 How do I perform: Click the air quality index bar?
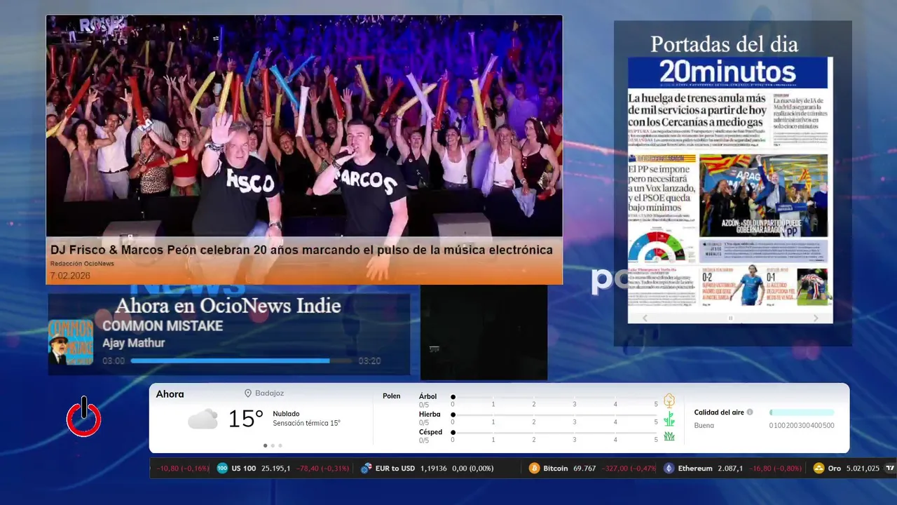pos(802,412)
